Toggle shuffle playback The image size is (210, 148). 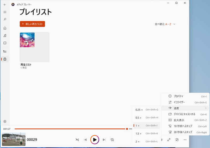coord(77,140)
